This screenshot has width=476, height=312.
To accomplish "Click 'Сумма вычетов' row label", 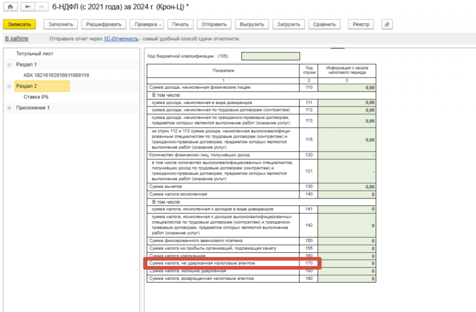I will [165, 186].
